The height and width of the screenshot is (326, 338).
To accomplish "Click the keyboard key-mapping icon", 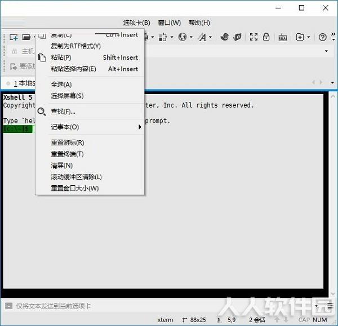I will click(x=283, y=38).
